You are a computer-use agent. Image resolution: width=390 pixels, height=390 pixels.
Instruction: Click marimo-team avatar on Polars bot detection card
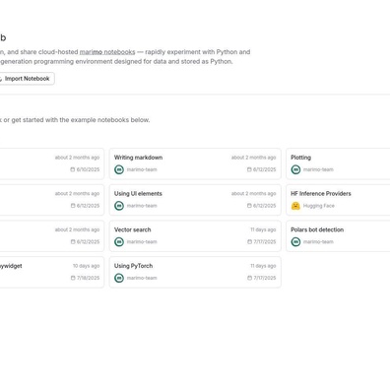(x=295, y=242)
